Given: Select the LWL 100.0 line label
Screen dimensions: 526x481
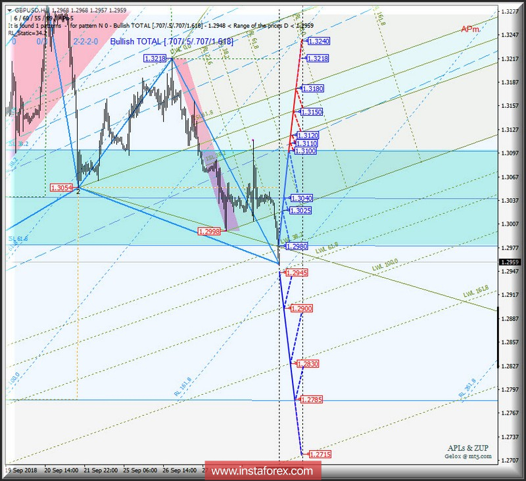Looking at the screenshot, I should click(385, 265).
